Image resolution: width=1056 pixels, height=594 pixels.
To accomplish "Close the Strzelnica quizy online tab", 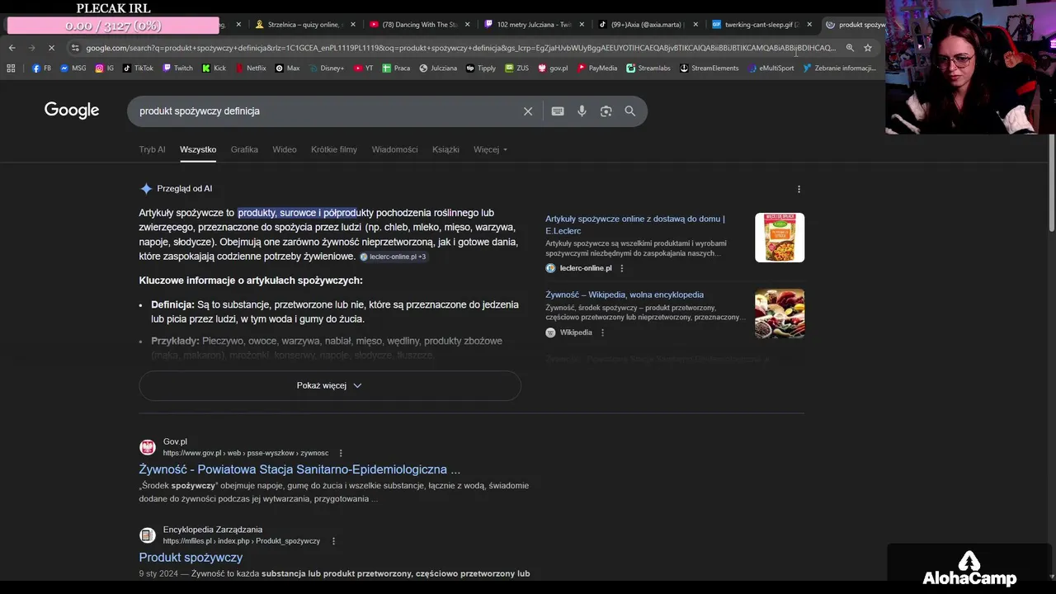I will 353,25.
